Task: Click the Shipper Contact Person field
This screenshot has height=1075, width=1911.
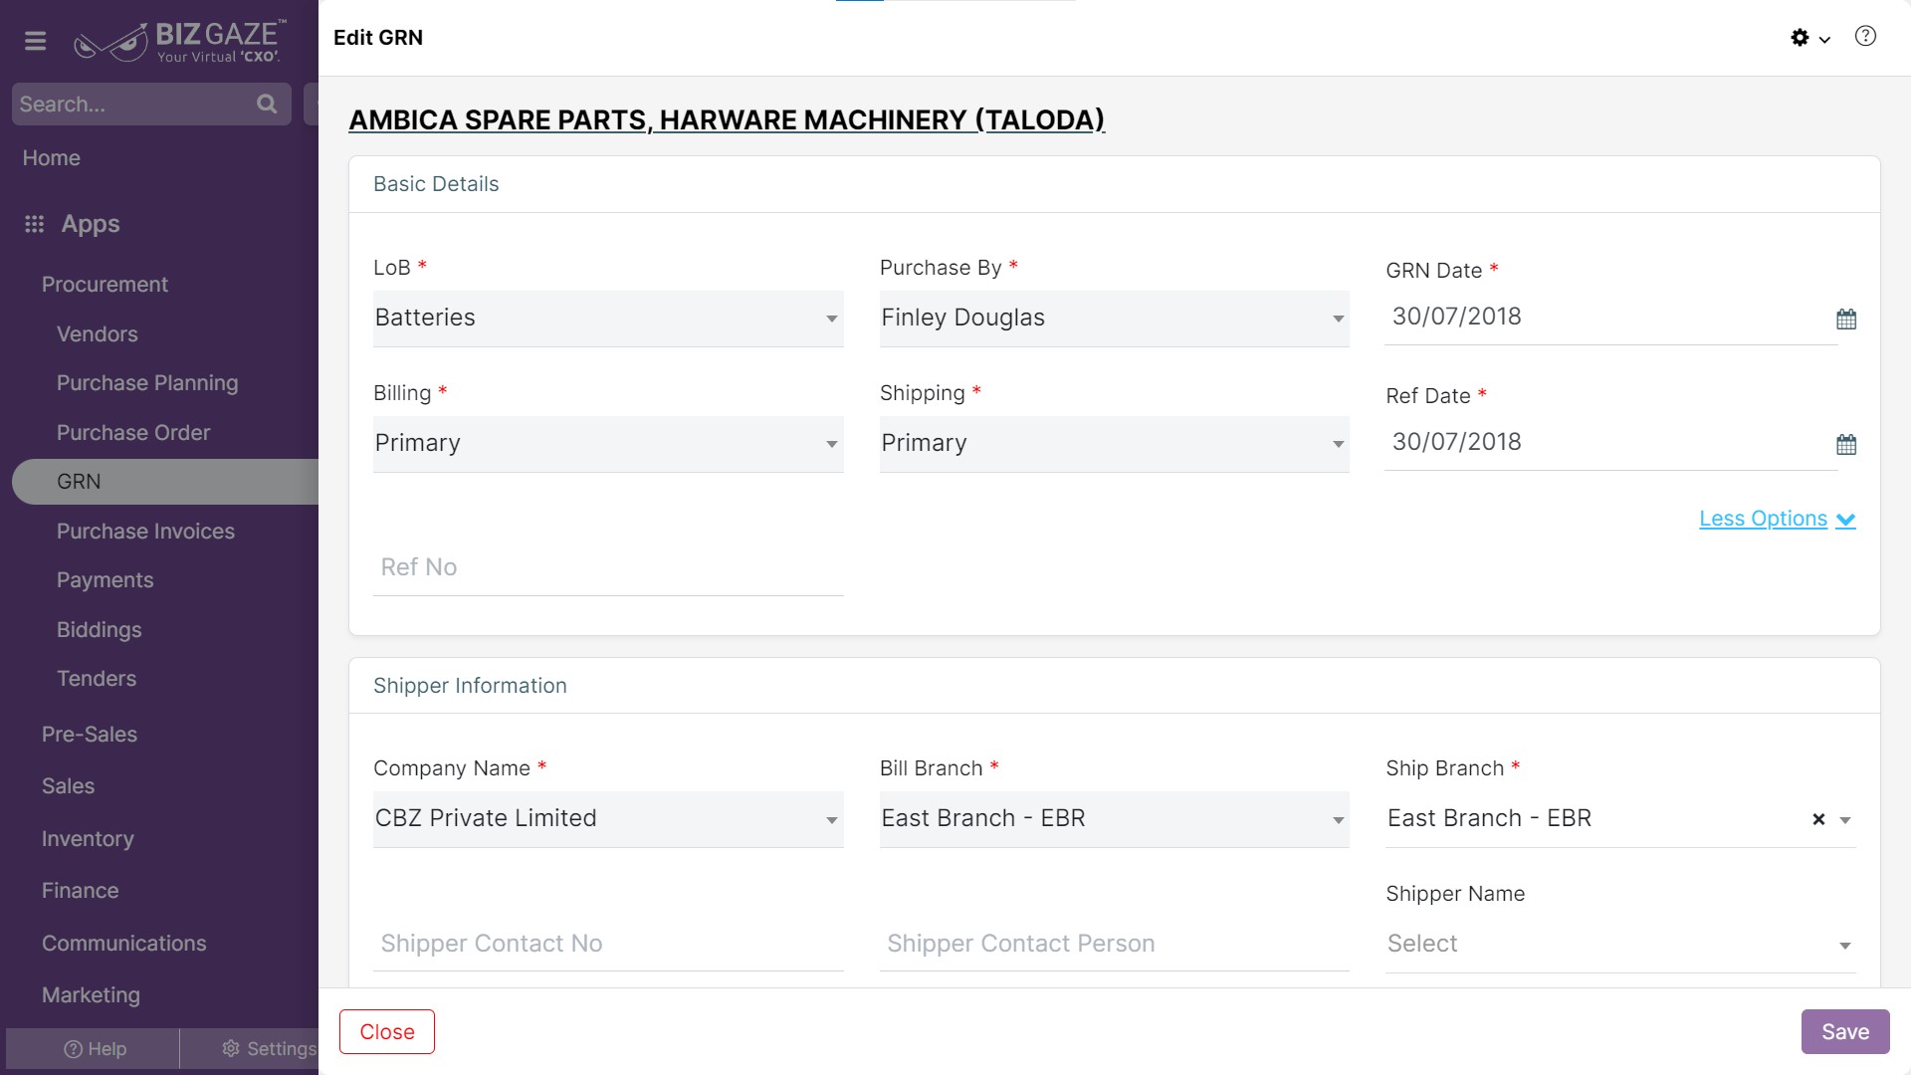Action: tap(1114, 944)
